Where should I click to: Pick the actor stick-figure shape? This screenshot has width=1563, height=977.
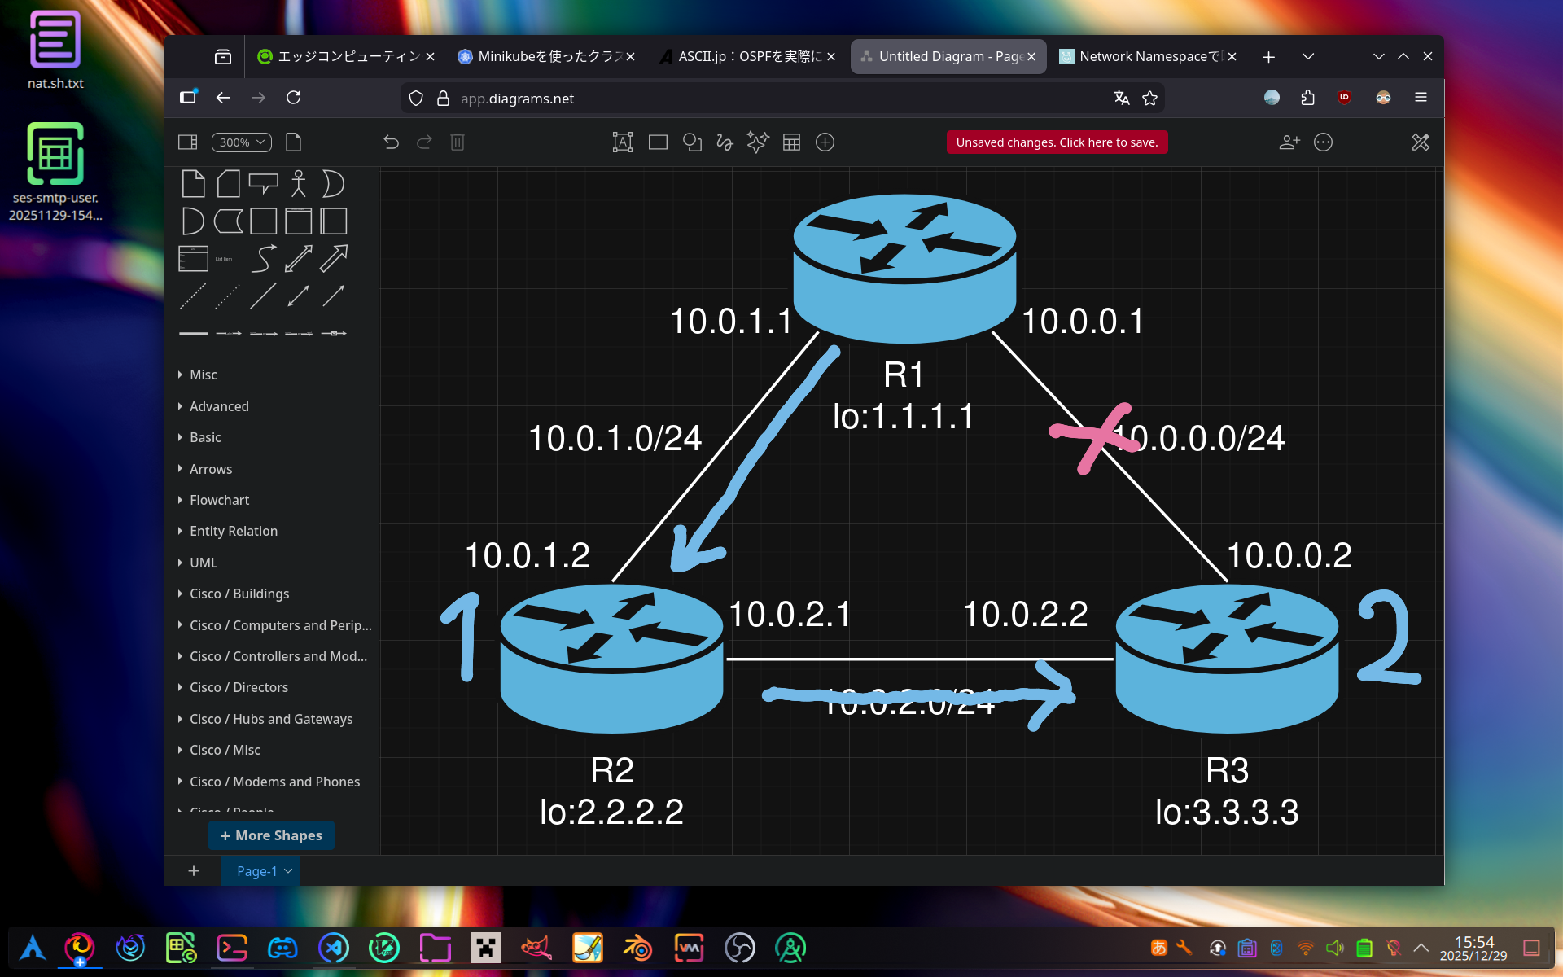299,184
